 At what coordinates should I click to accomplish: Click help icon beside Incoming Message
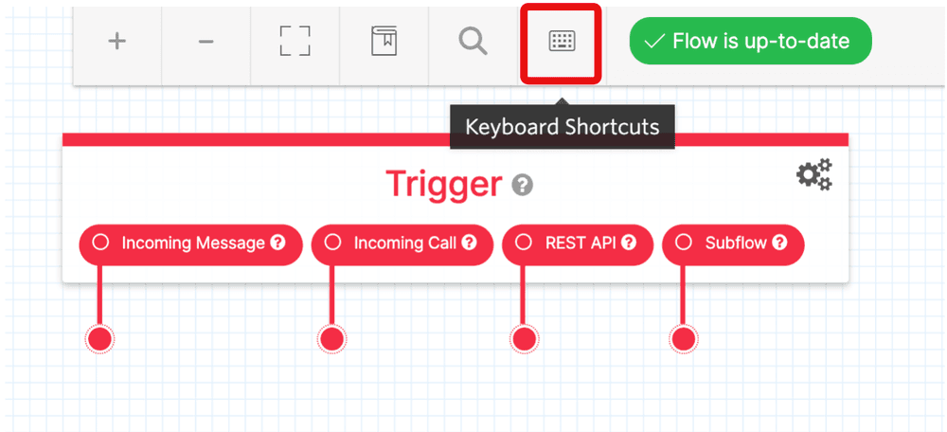277,243
